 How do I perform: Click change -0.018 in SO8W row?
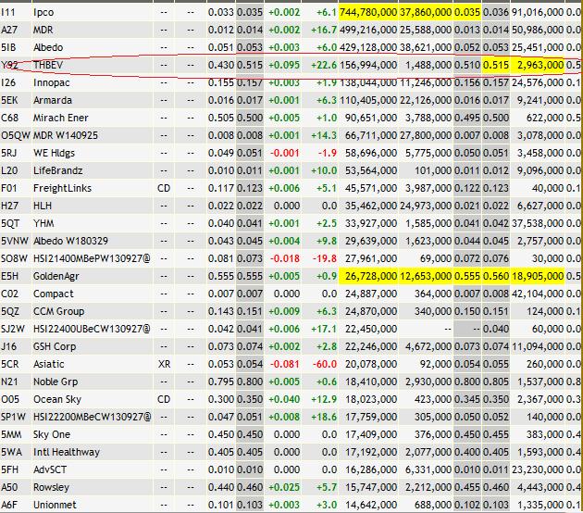coord(284,258)
